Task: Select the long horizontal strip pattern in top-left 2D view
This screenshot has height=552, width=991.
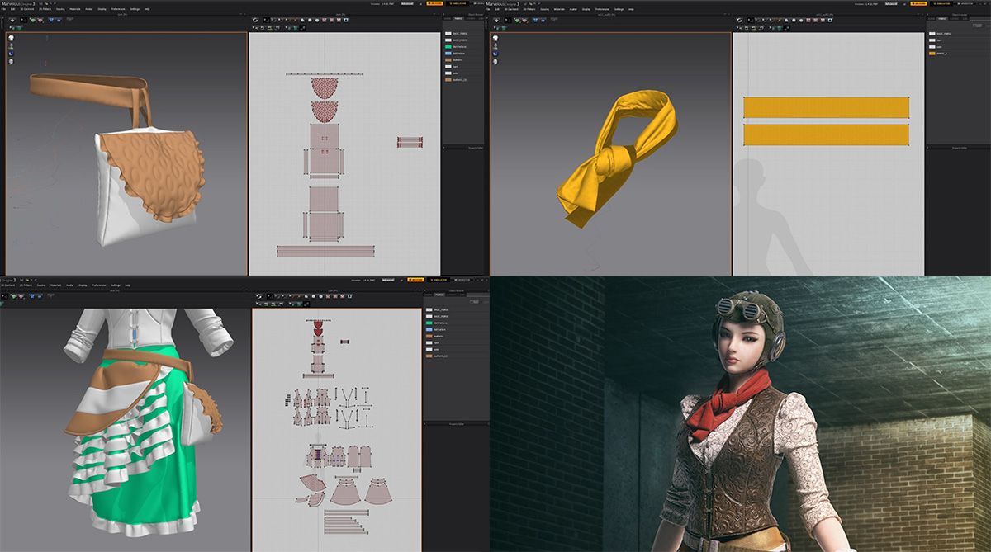Action: pyautogui.click(x=324, y=252)
